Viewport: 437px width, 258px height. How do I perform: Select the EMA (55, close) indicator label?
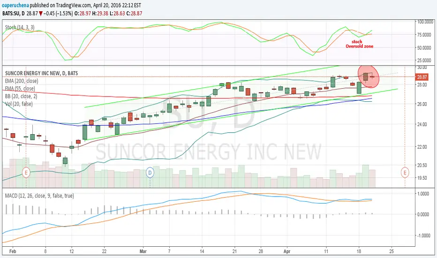click(20, 89)
